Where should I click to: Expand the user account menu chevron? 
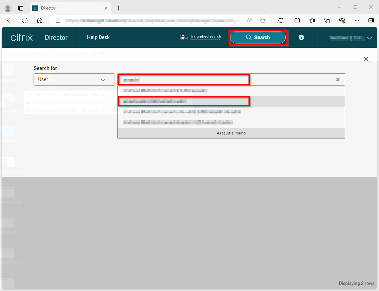370,38
